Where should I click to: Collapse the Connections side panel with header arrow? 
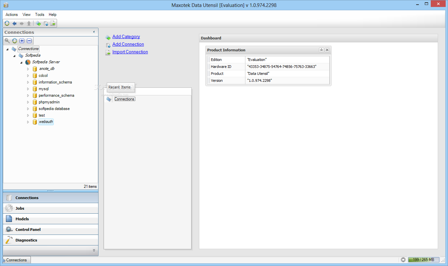94,32
